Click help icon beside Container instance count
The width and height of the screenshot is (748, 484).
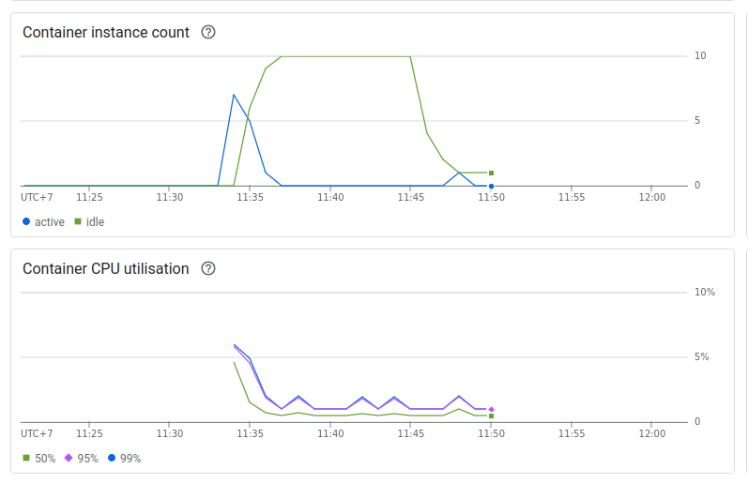click(x=208, y=32)
